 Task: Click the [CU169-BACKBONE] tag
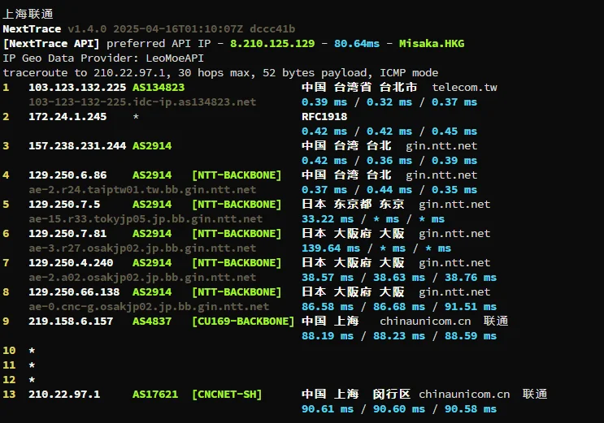(x=243, y=322)
